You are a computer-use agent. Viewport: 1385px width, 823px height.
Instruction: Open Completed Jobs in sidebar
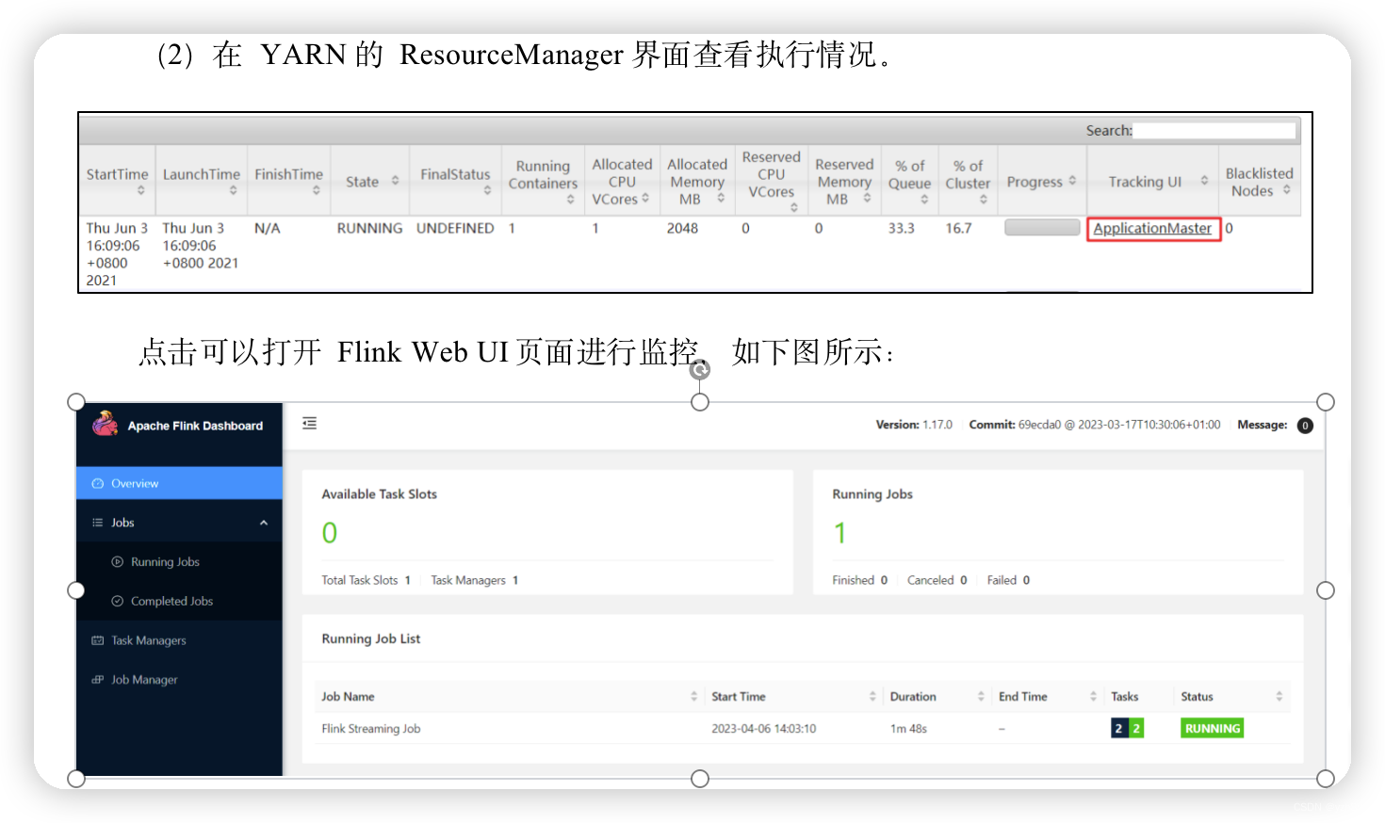[x=179, y=602]
